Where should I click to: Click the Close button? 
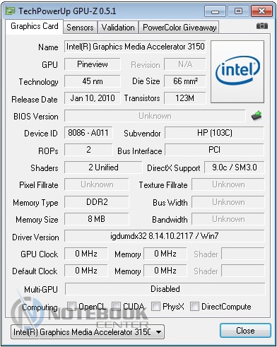245,330
